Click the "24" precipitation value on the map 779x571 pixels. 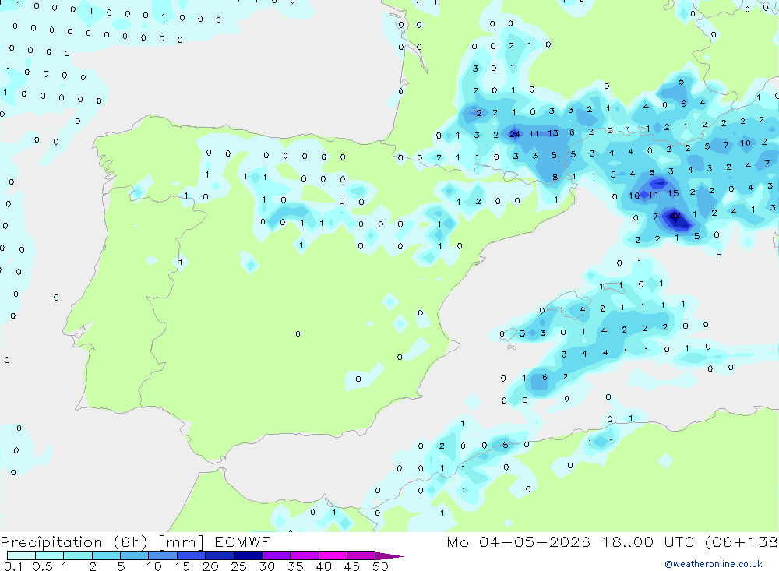click(515, 134)
